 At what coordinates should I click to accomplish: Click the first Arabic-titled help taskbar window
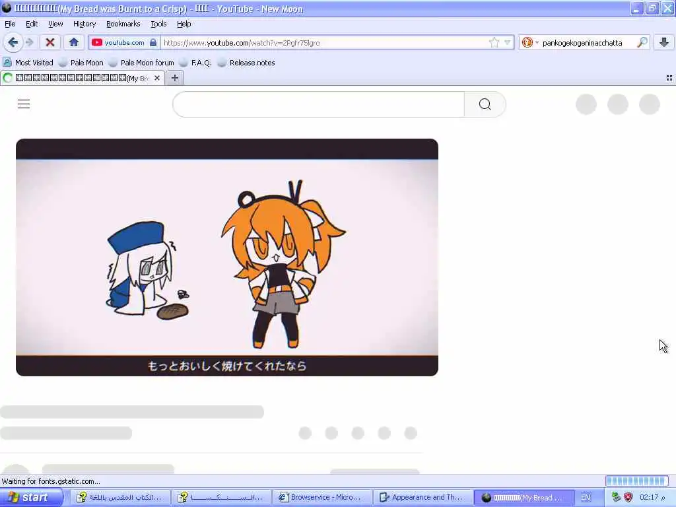tap(119, 497)
